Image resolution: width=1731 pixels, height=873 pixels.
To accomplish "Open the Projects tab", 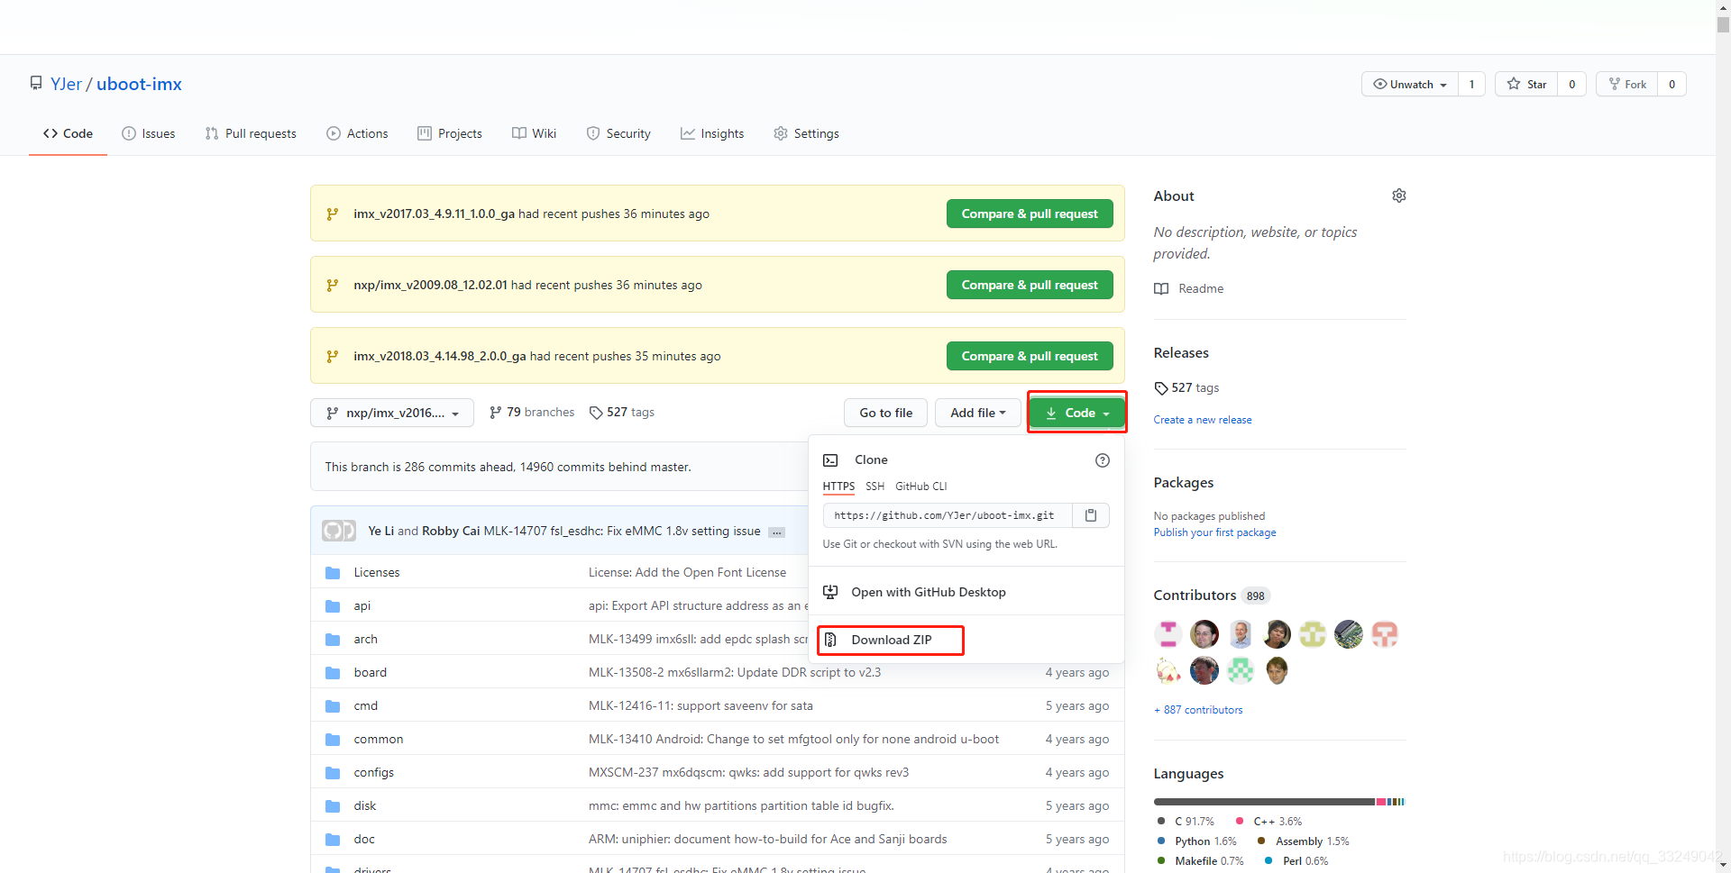I will [450, 133].
